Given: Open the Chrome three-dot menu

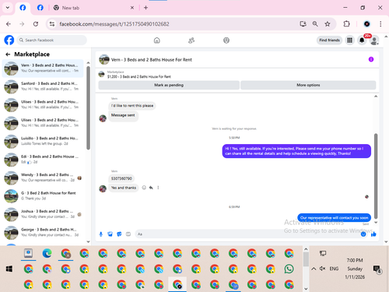Looking at the screenshot, I should (380, 24).
